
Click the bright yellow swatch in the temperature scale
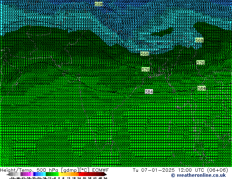[x=60, y=174]
